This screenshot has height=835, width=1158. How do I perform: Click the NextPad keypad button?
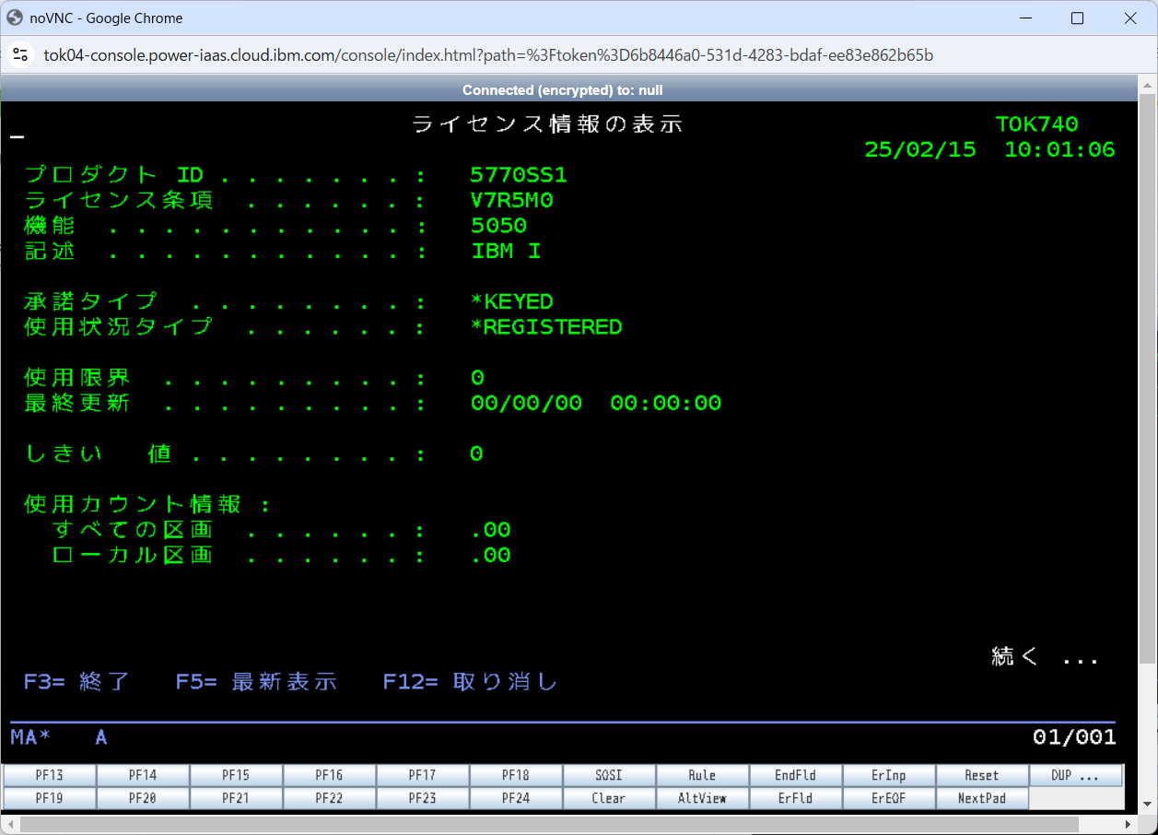click(982, 798)
